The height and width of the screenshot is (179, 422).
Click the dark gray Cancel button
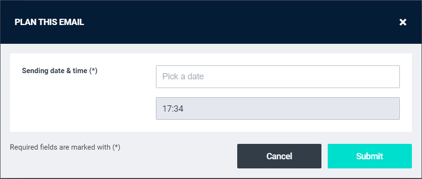pos(279,156)
